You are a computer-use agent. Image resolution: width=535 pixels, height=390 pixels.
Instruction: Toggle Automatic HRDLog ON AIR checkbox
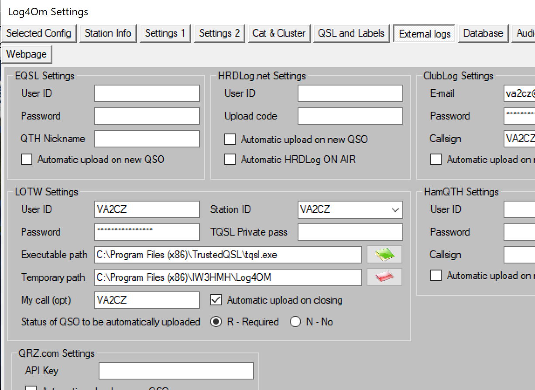[230, 160]
